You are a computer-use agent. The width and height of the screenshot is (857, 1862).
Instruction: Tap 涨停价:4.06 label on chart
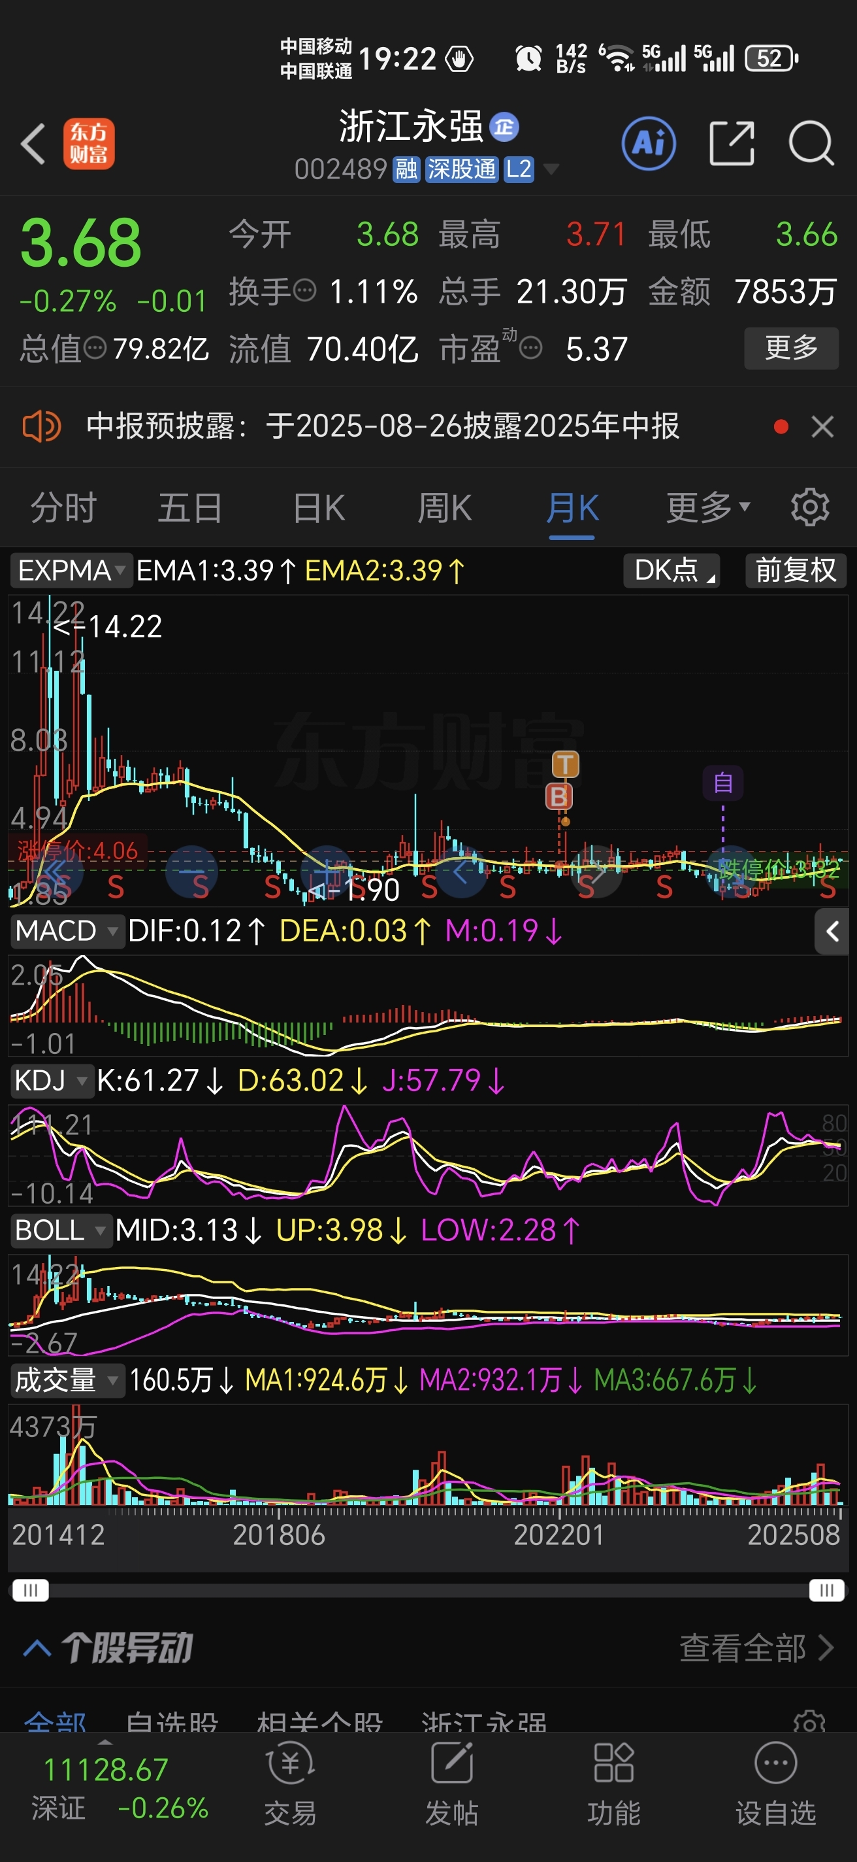pyautogui.click(x=77, y=851)
